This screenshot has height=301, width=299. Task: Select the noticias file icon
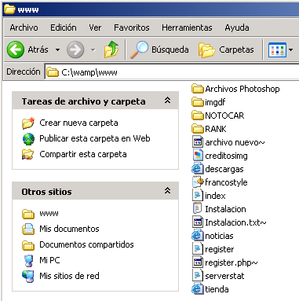pos(198,236)
